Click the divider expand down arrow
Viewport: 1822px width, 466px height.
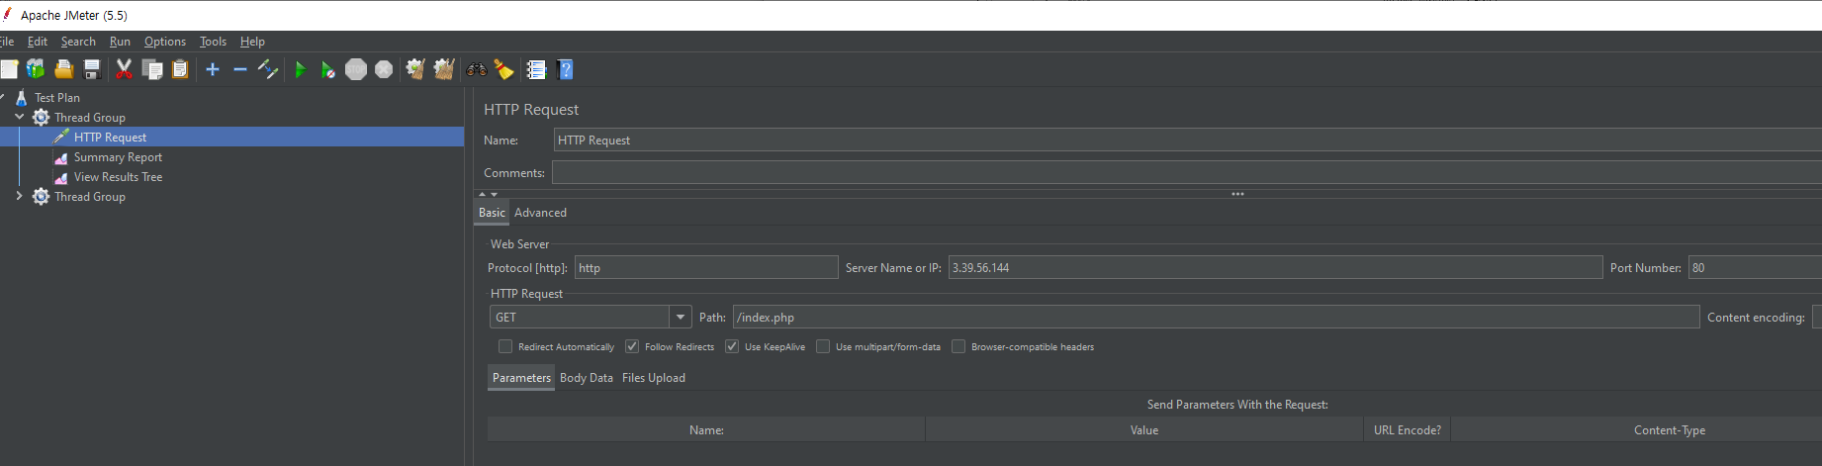pos(495,194)
